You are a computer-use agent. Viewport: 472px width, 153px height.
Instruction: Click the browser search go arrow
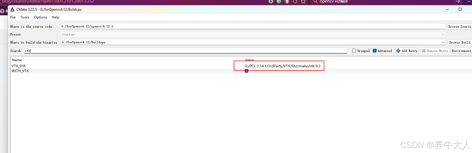coord(458,1)
